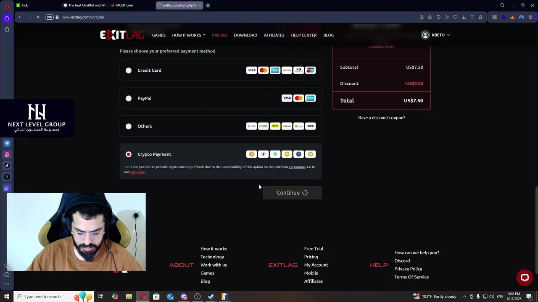This screenshot has height=302, width=538.
Task: Click the taskbar search box
Action: coord(54,297)
